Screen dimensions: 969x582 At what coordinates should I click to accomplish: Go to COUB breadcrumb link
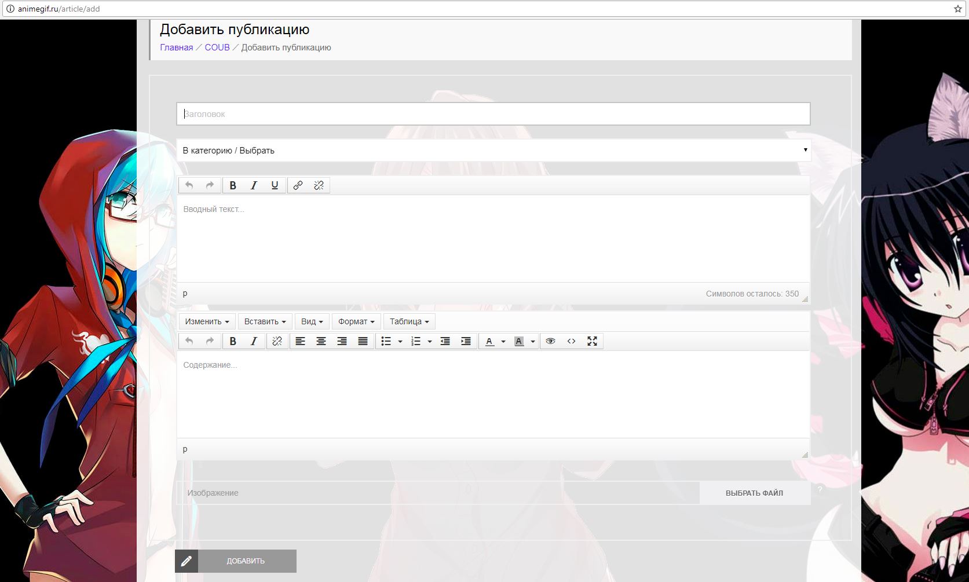[x=217, y=47]
